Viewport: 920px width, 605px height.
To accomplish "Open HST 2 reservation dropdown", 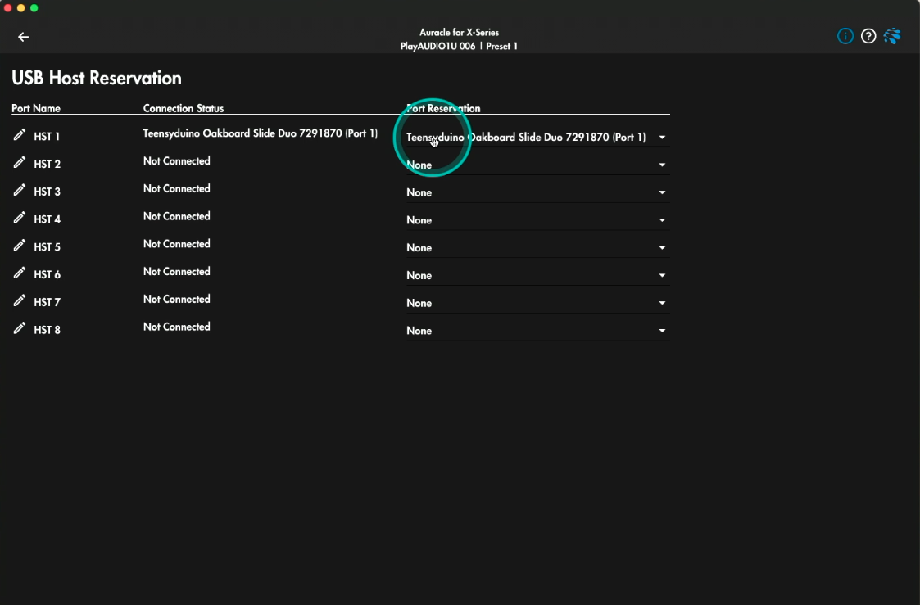I will click(537, 165).
